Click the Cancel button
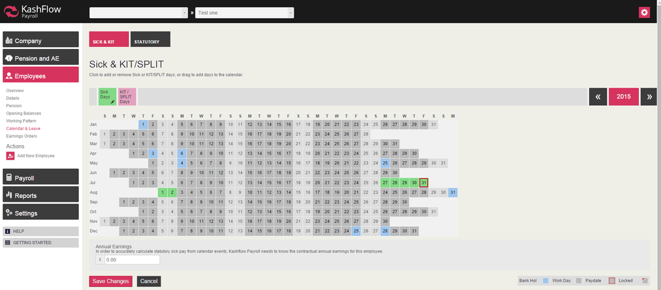Viewport: 661px width, 290px height. tap(148, 281)
